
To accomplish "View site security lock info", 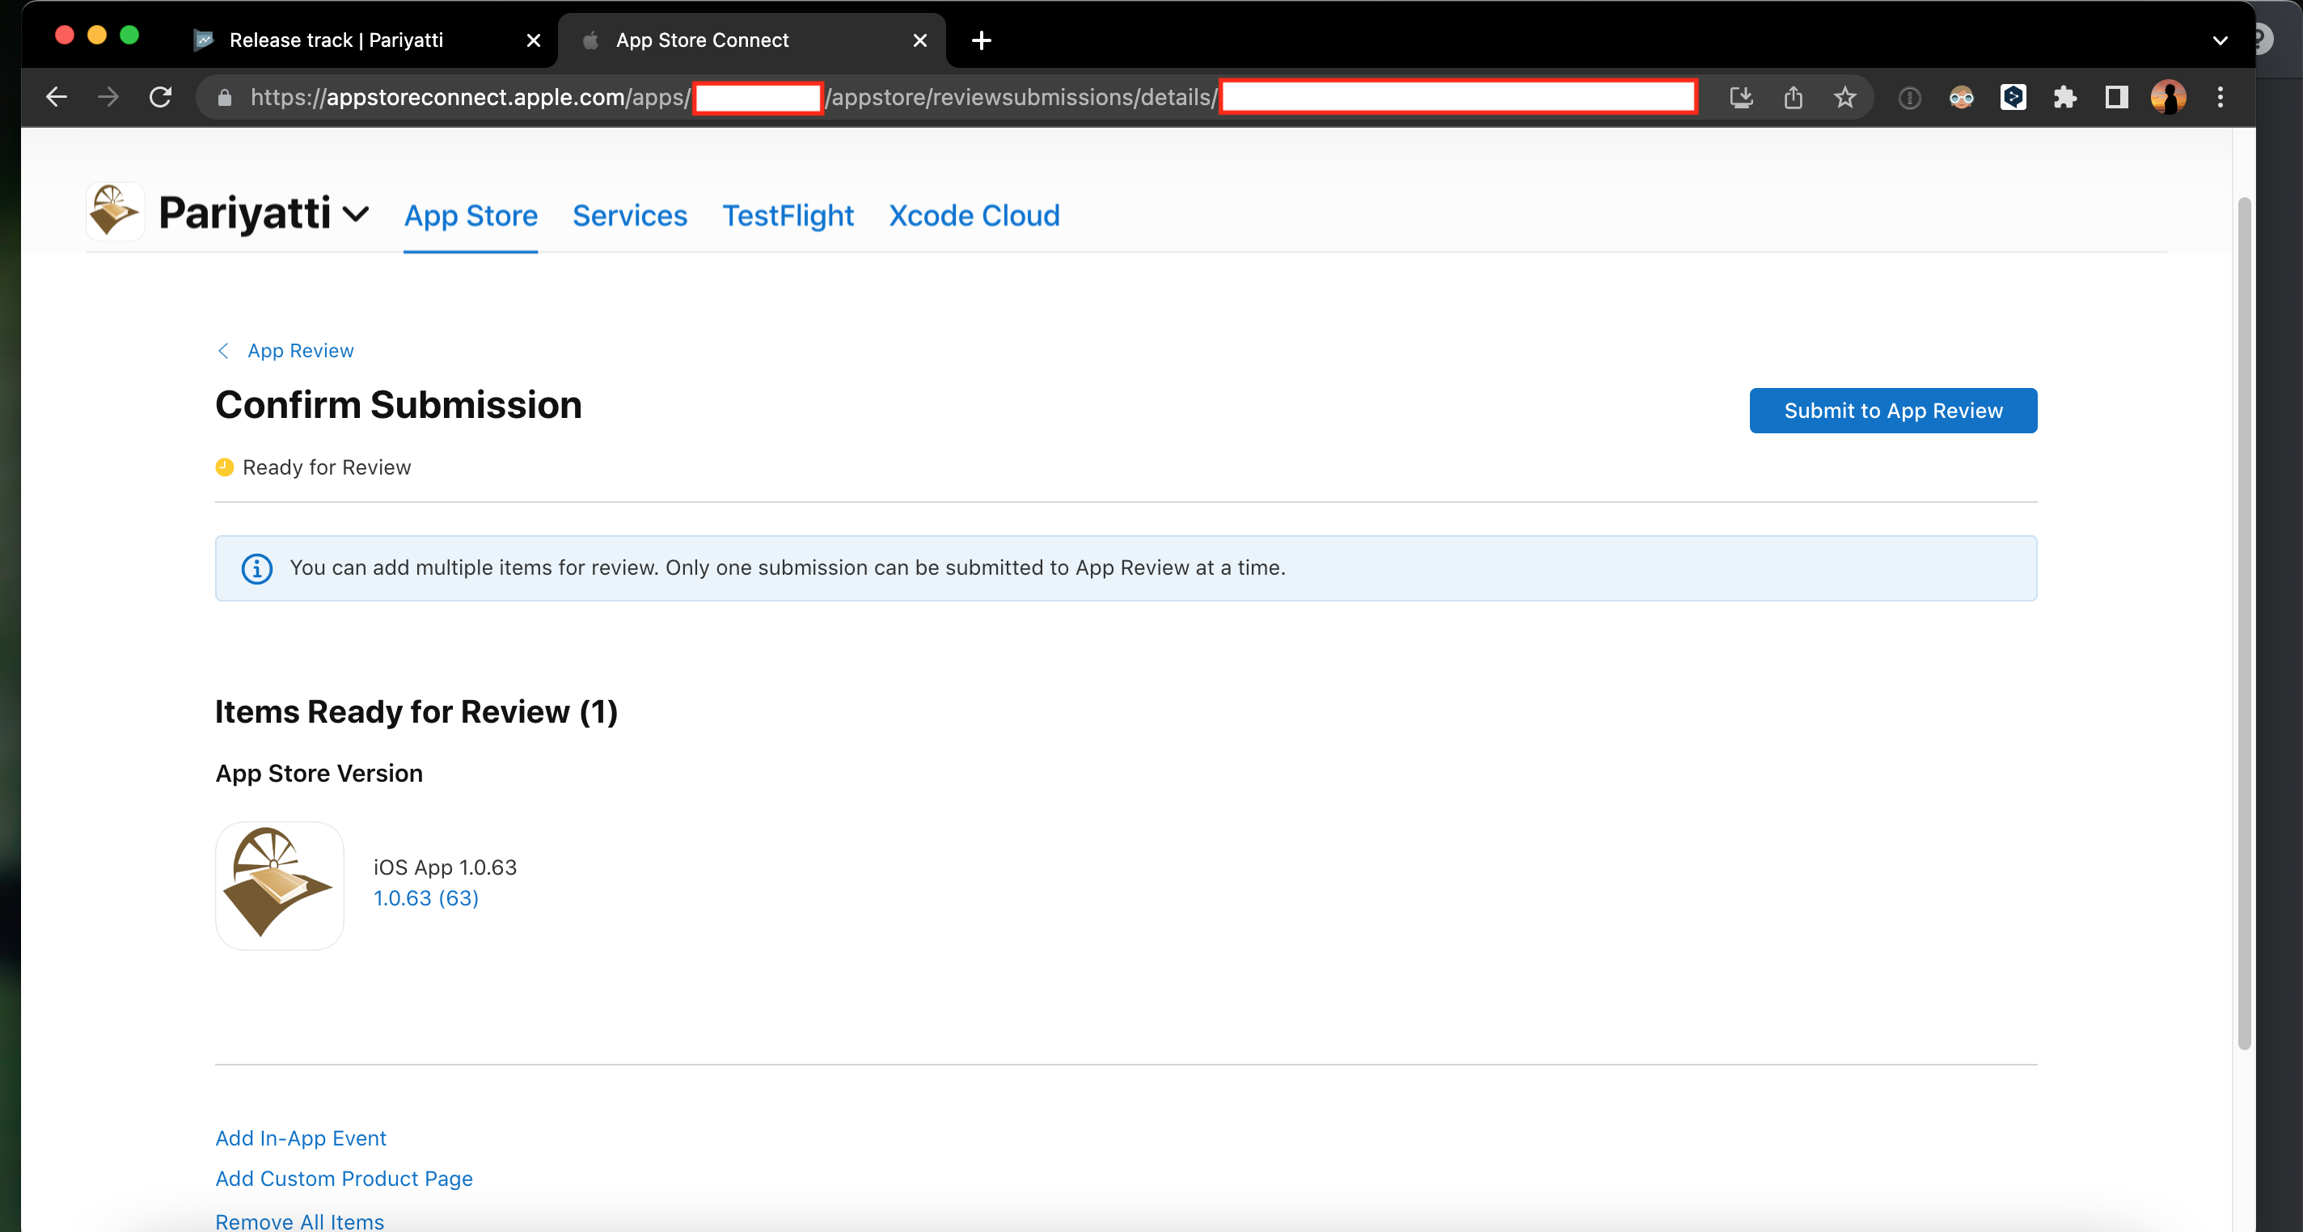I will [x=226, y=98].
